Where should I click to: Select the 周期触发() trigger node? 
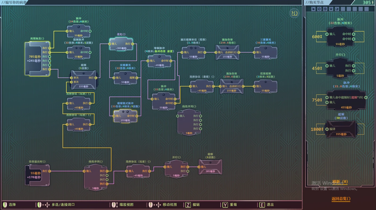37,59
